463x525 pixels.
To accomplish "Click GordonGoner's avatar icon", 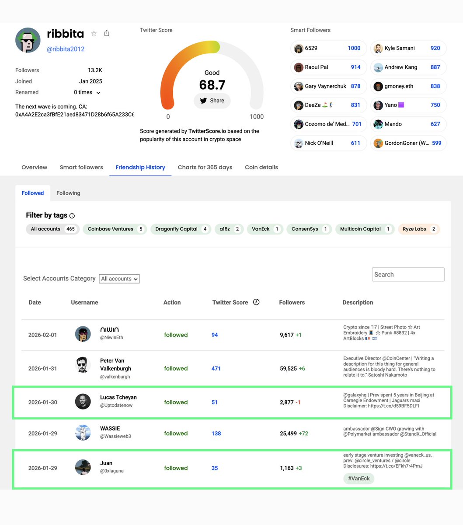I will pyautogui.click(x=379, y=143).
